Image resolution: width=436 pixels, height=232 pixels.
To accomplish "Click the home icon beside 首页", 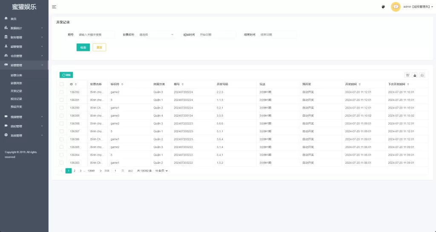I will tap(6, 18).
